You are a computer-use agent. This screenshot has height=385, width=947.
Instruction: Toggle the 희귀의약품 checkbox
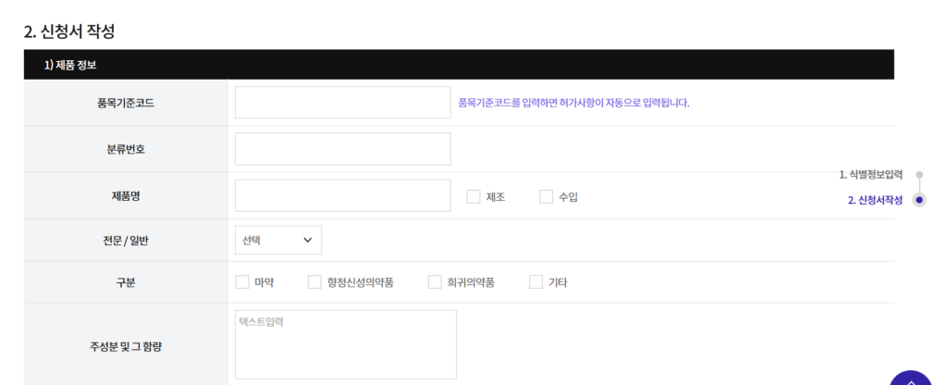pyautogui.click(x=435, y=282)
